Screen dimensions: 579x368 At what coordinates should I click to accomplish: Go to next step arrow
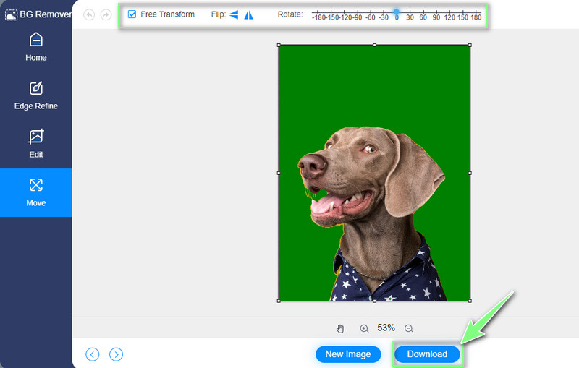116,354
